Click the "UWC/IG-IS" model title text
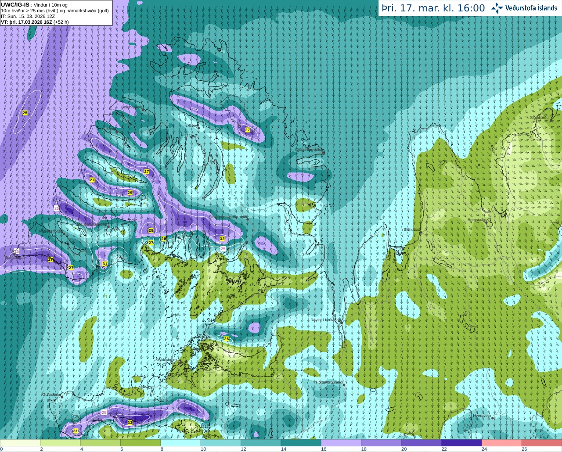The image size is (562, 452). click(15, 4)
